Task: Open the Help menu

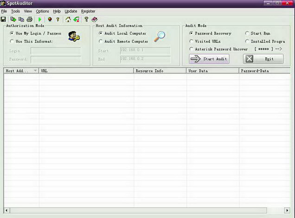Action: pyautogui.click(x=57, y=11)
